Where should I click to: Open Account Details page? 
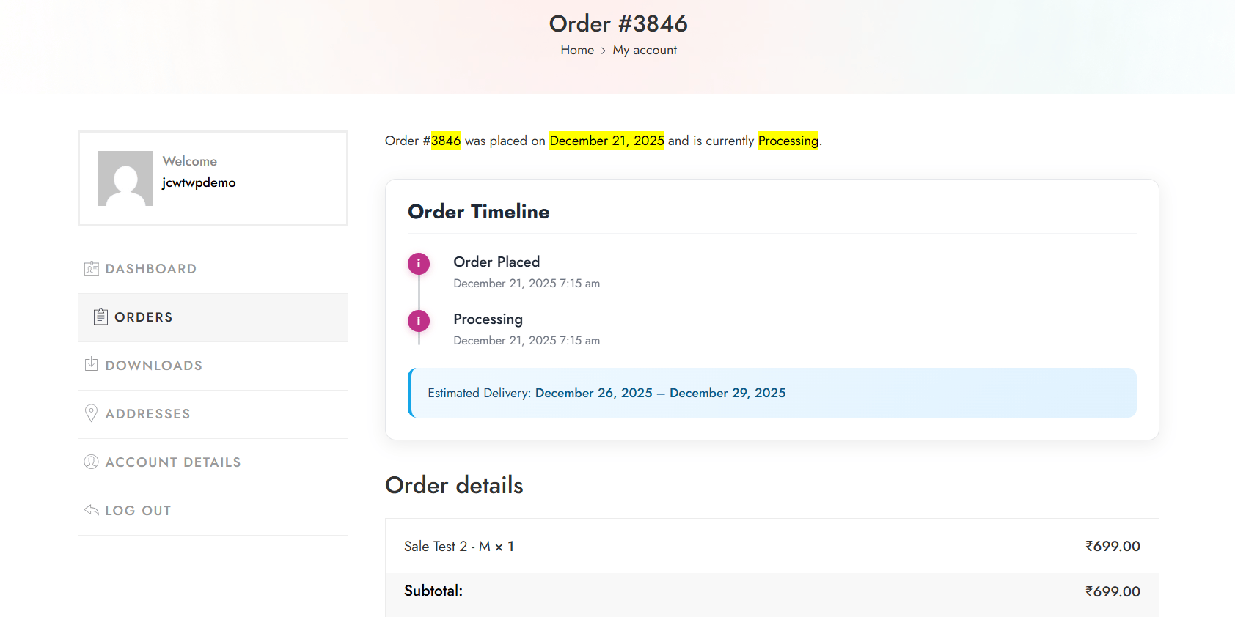tap(173, 462)
